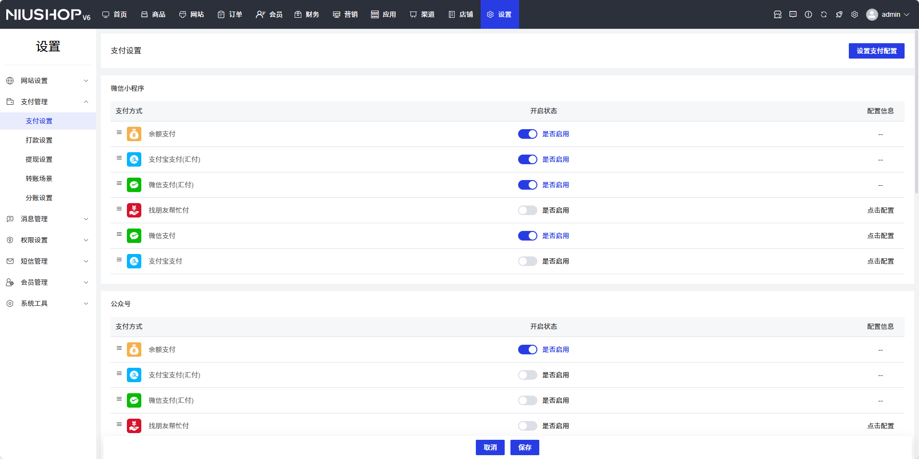
Task: Open 订单 in the top navigation
Action: tap(230, 14)
